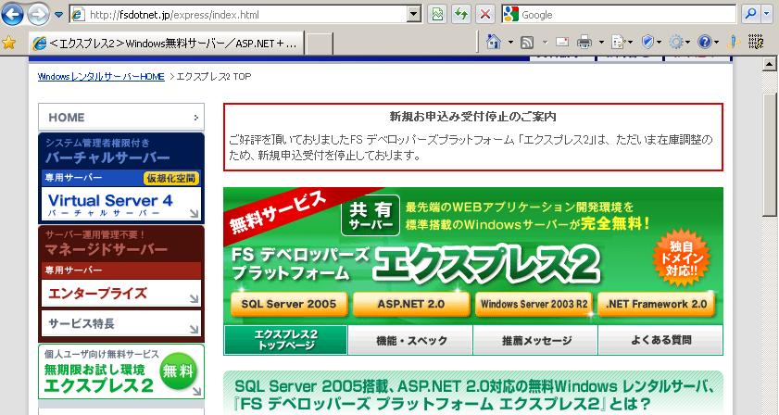
Task: Click the Home house icon
Action: click(494, 43)
